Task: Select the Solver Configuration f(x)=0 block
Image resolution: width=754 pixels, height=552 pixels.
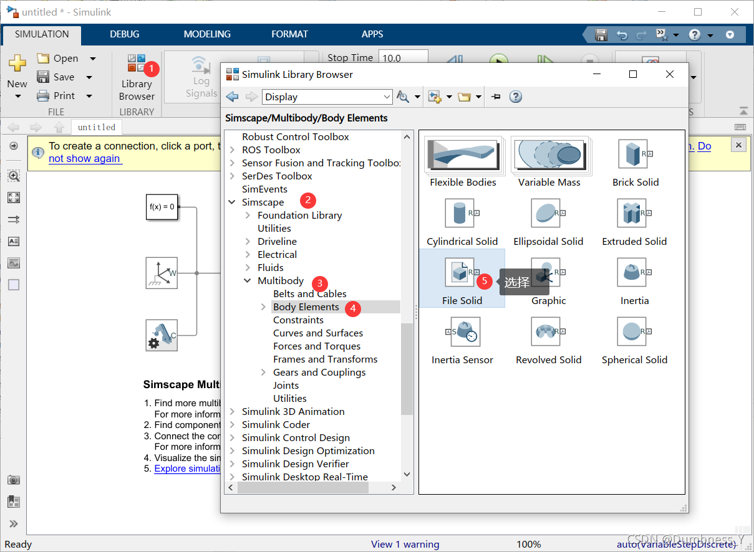Action: click(162, 206)
